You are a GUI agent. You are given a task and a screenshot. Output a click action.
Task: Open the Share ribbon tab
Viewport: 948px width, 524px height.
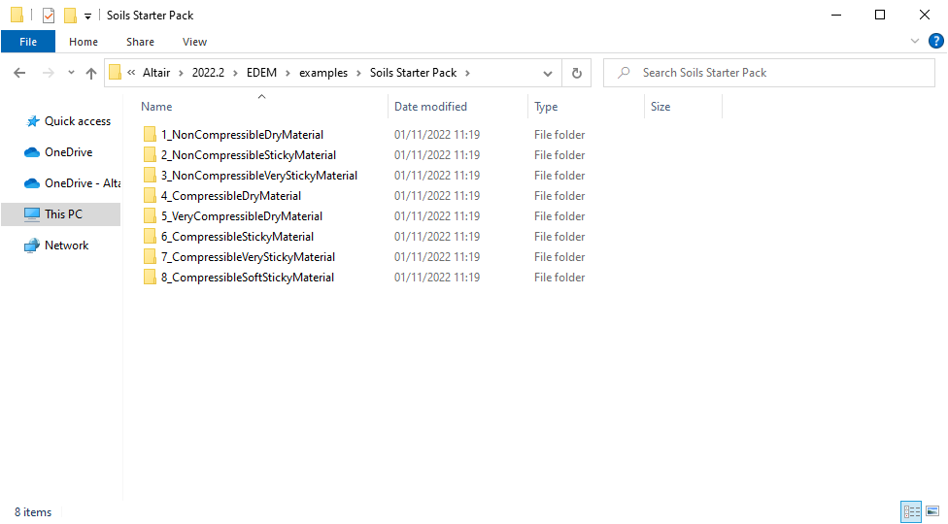point(140,42)
